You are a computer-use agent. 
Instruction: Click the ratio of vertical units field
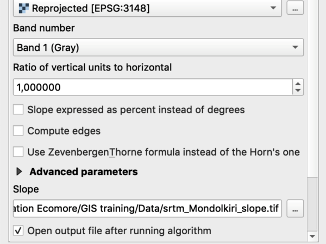[x=153, y=87]
